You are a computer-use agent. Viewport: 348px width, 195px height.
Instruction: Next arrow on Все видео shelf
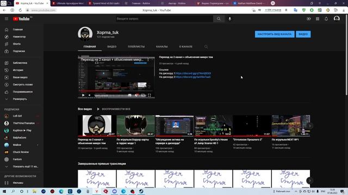[x=310, y=126]
